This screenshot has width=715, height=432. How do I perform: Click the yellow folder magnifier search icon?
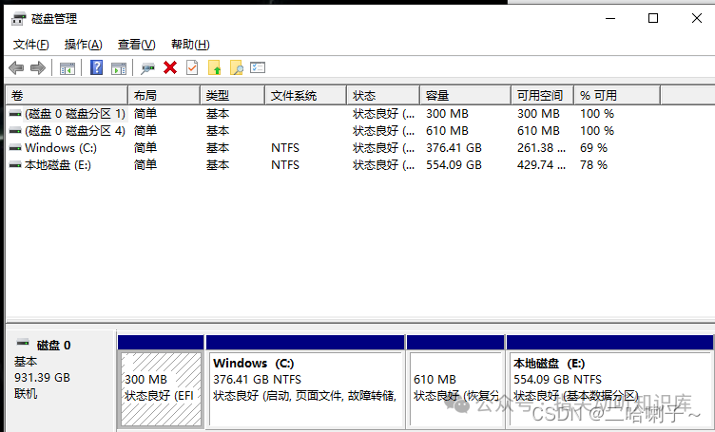point(236,67)
